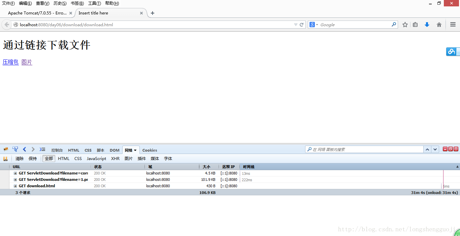Open the 查看(V) menu

(x=42, y=3)
